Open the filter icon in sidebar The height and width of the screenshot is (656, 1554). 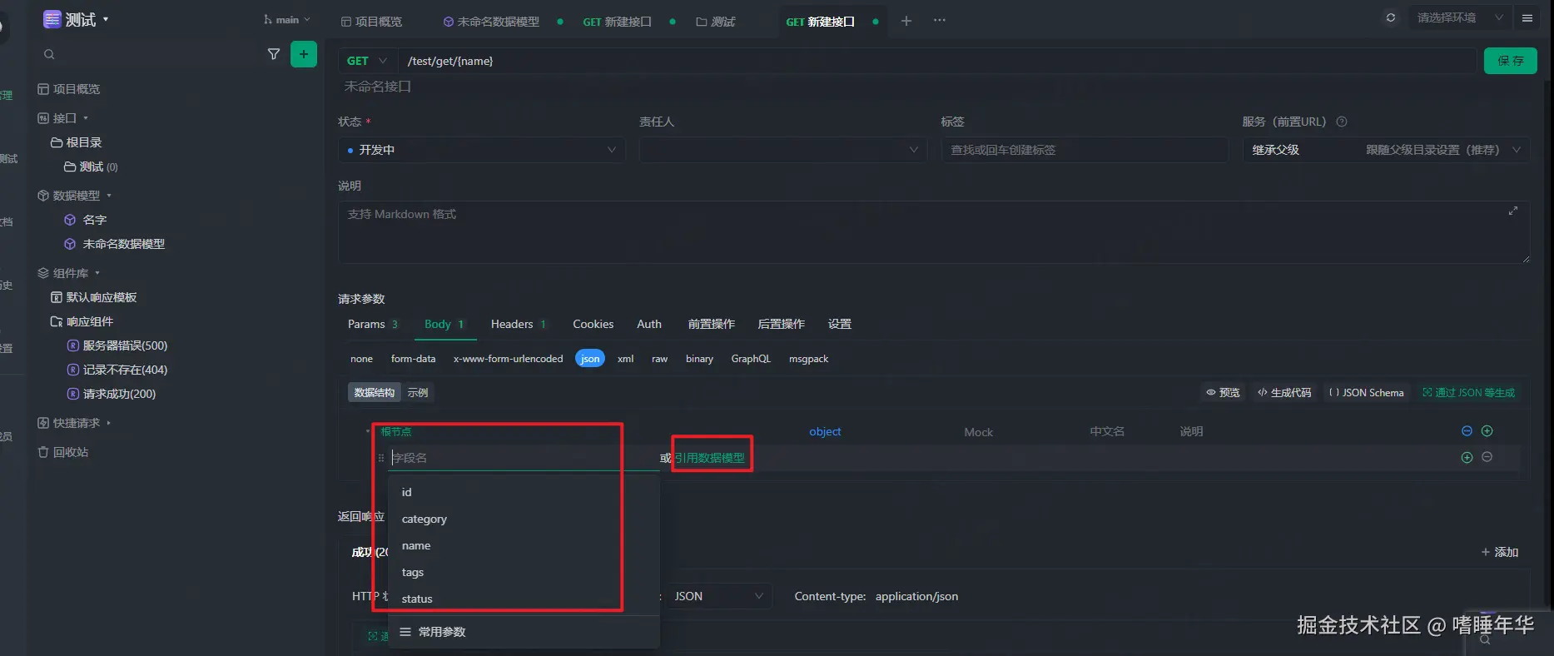273,54
